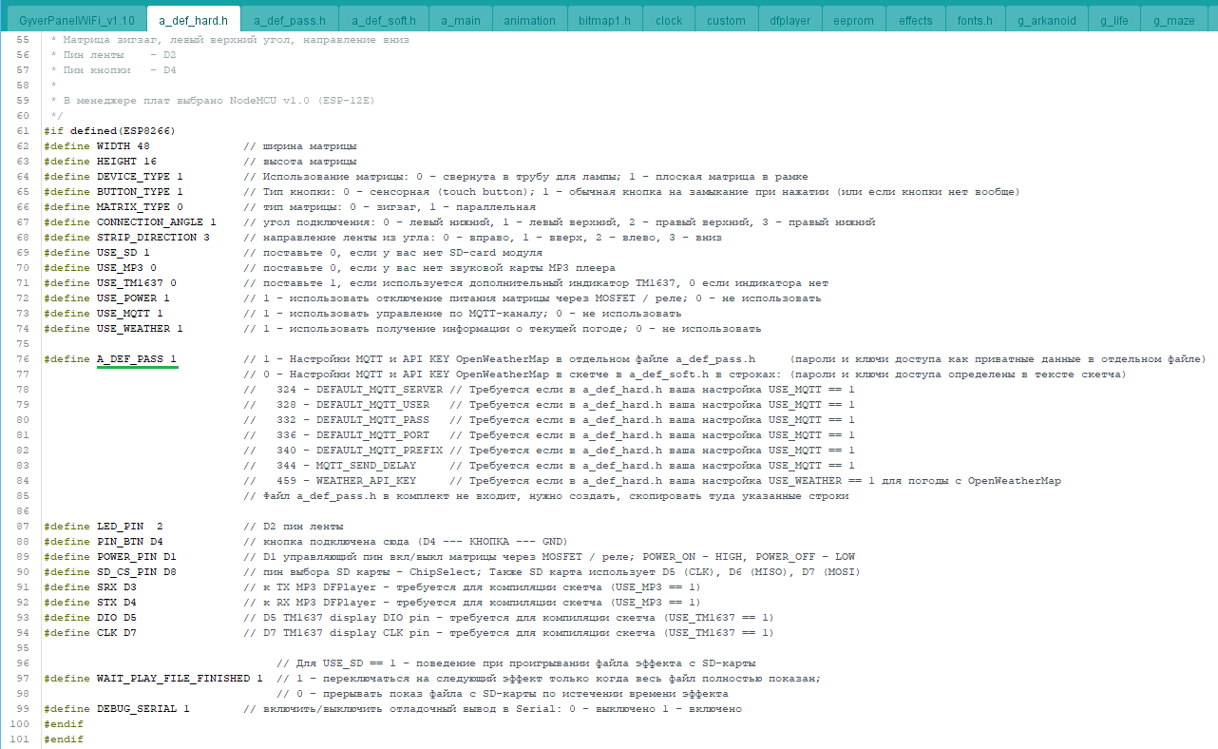Click 'USE_MQTT 1' define
Viewport: 1218px width, 749px height.
click(130, 314)
